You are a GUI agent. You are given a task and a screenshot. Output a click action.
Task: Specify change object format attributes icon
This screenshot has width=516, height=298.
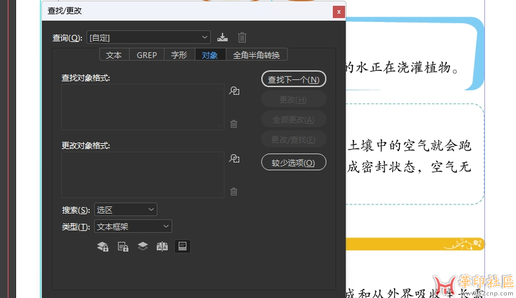[234, 159]
